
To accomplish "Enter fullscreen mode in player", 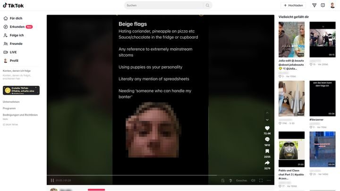I will tap(261, 180).
